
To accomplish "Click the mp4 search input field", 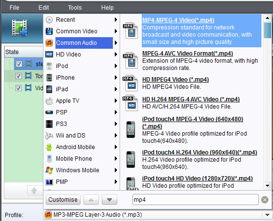I will click(x=195, y=200).
